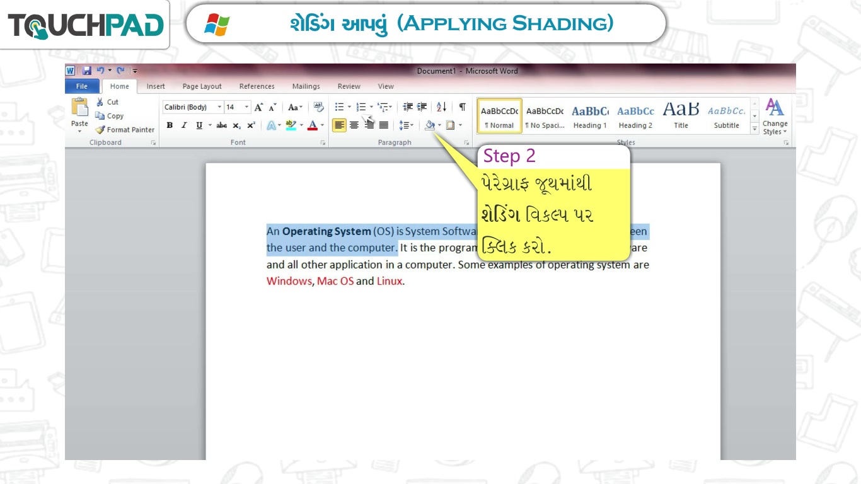861x484 pixels.
Task: Toggle Strikethrough formatting
Action: click(x=221, y=125)
